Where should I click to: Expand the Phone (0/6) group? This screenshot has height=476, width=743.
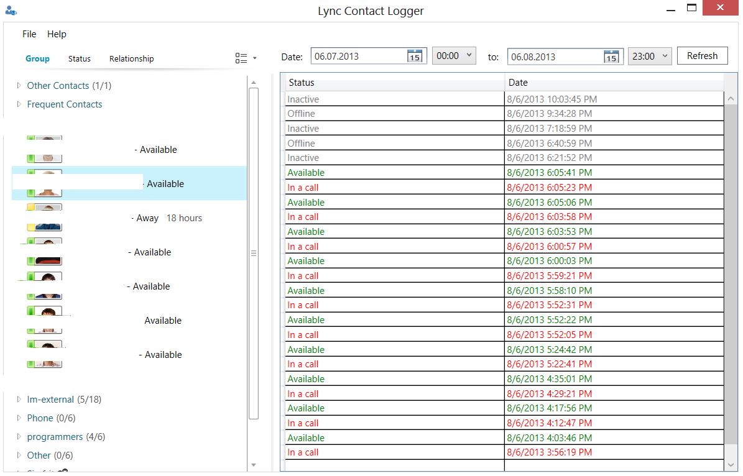(x=19, y=418)
